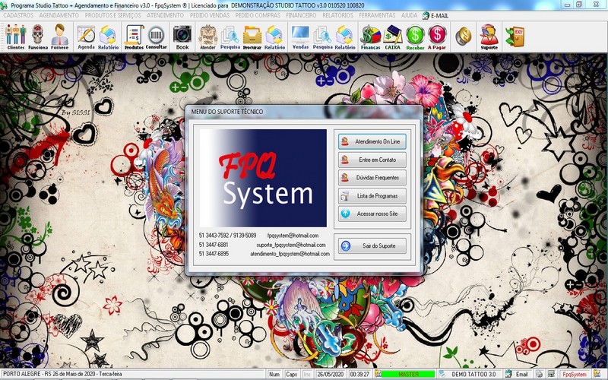Viewport: 608px width, 380px height.
Task: Open the FERRAMENTAS menu
Action: pyautogui.click(x=377, y=15)
